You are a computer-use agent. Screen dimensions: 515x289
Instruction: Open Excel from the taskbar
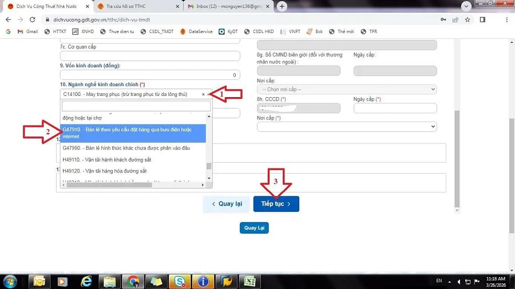[x=249, y=282]
